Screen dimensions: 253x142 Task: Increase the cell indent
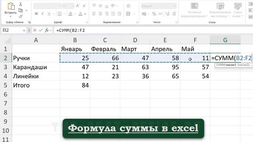119,14
